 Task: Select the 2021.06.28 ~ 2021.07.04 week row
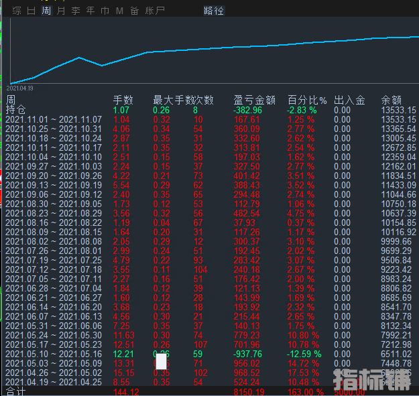pyautogui.click(x=211, y=288)
